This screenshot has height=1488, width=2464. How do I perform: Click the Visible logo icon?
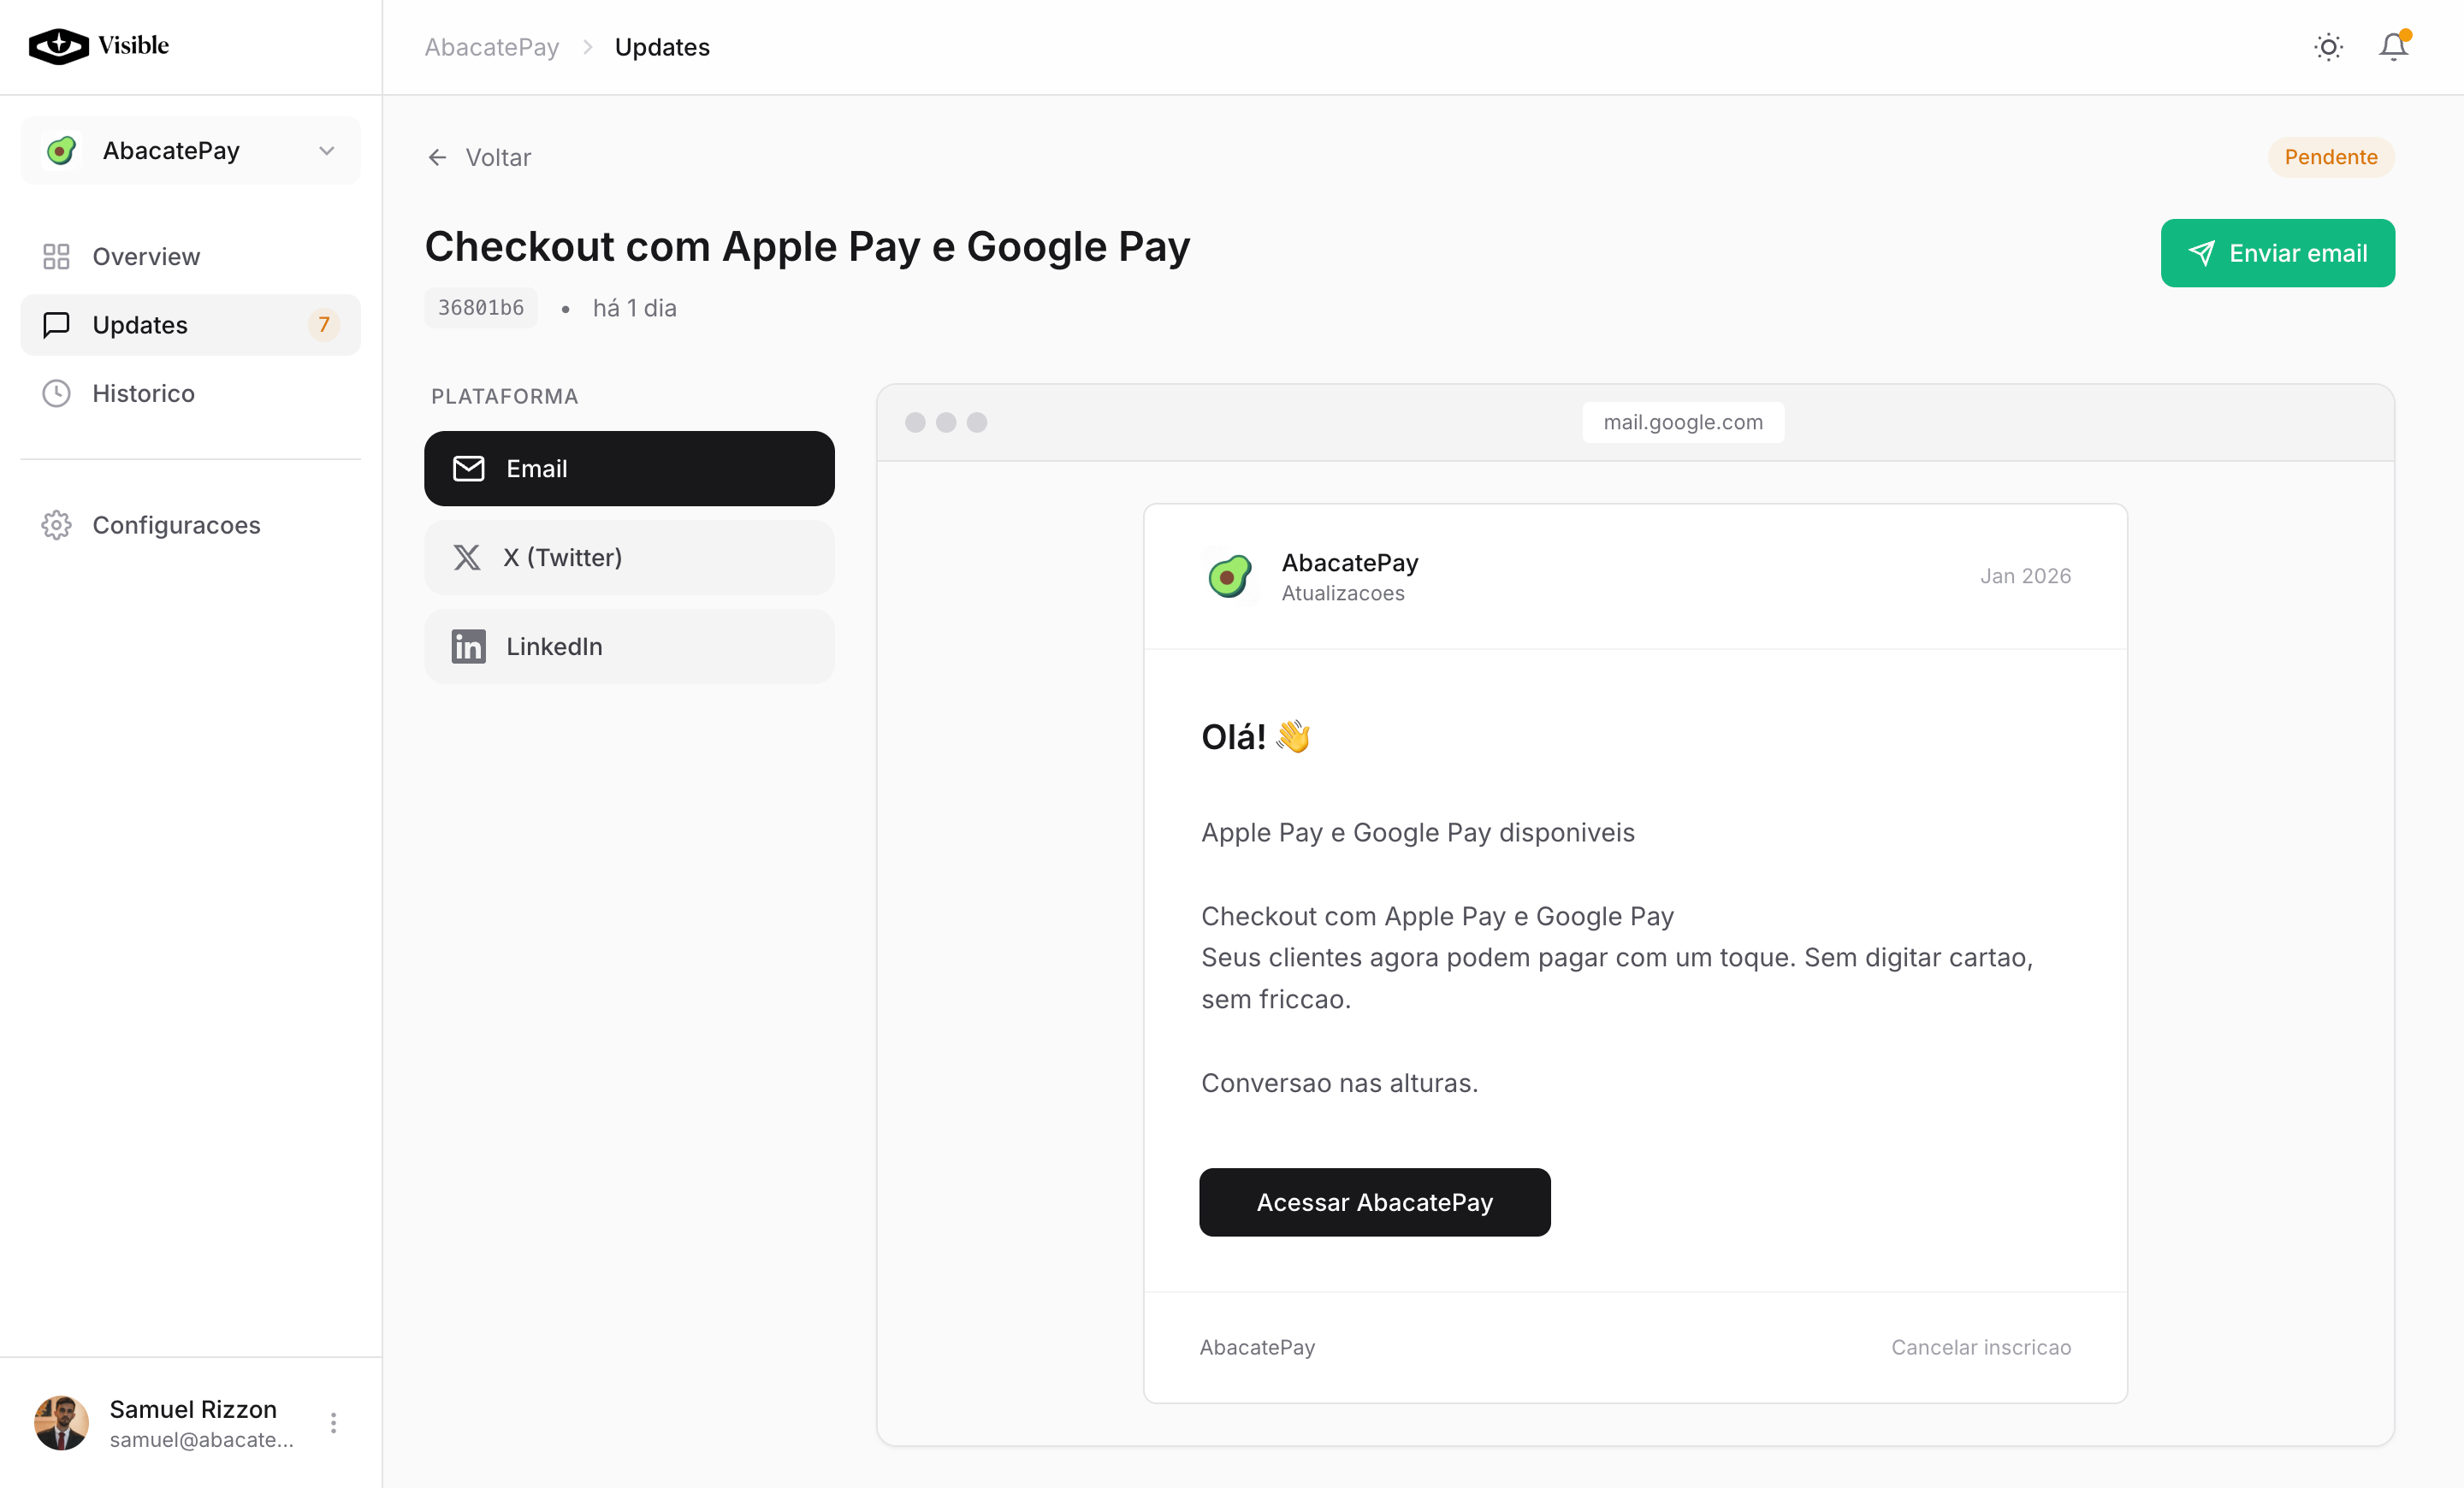click(x=58, y=46)
